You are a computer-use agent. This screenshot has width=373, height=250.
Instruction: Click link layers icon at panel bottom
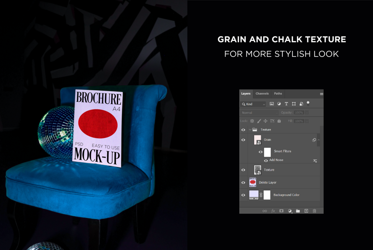pos(265,211)
